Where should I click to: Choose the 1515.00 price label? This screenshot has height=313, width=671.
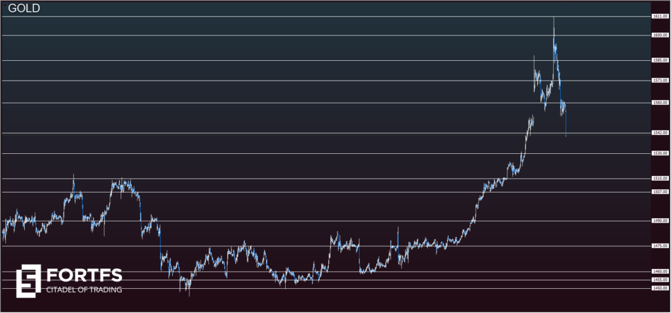coord(659,178)
